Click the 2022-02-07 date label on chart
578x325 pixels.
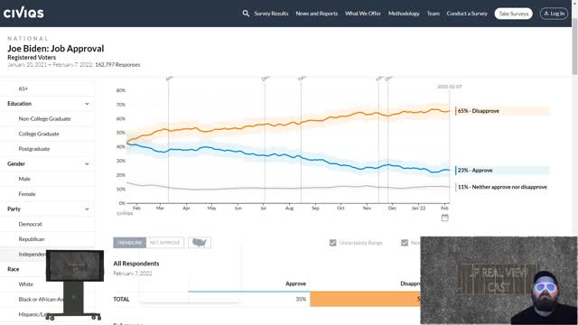(x=450, y=87)
